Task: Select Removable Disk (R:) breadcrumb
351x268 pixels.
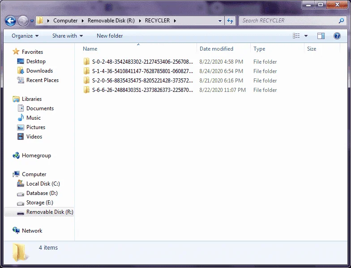Action: coord(111,21)
